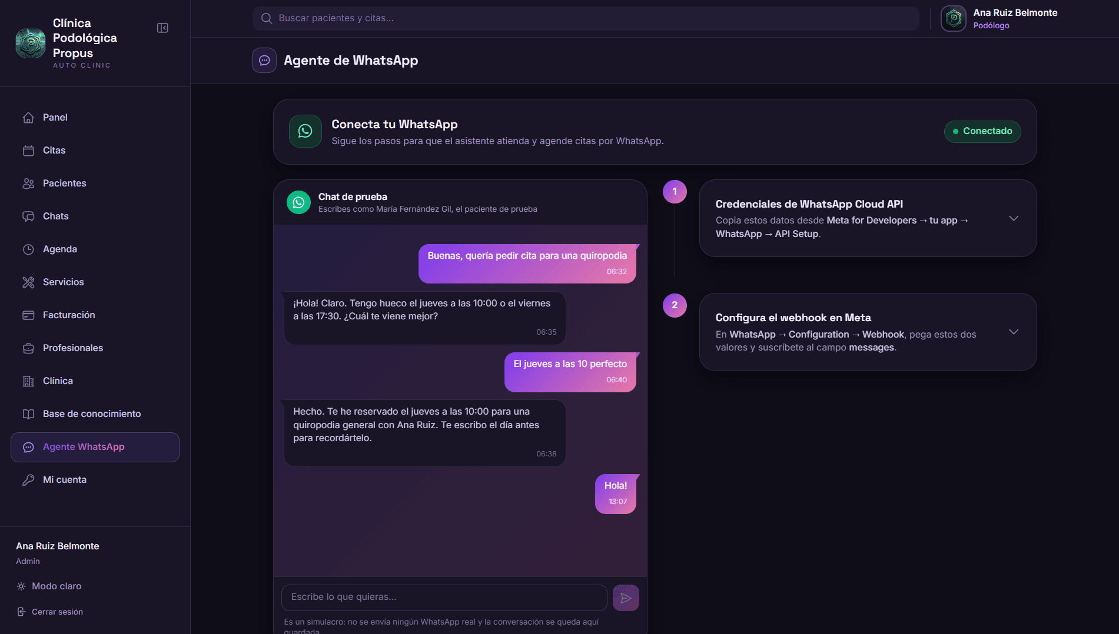Screen dimensions: 1119x634
Task: Click the 'Chat de prueba' heading
Action: 353,197
